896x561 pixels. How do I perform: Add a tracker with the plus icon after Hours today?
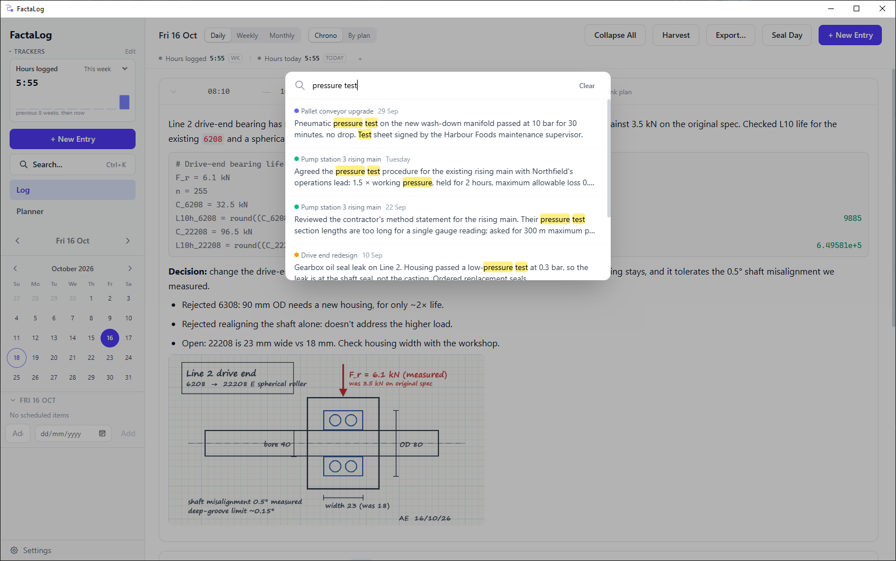pos(360,58)
